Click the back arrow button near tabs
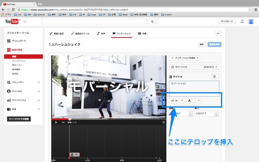This screenshot has height=162, width=259. point(218,33)
